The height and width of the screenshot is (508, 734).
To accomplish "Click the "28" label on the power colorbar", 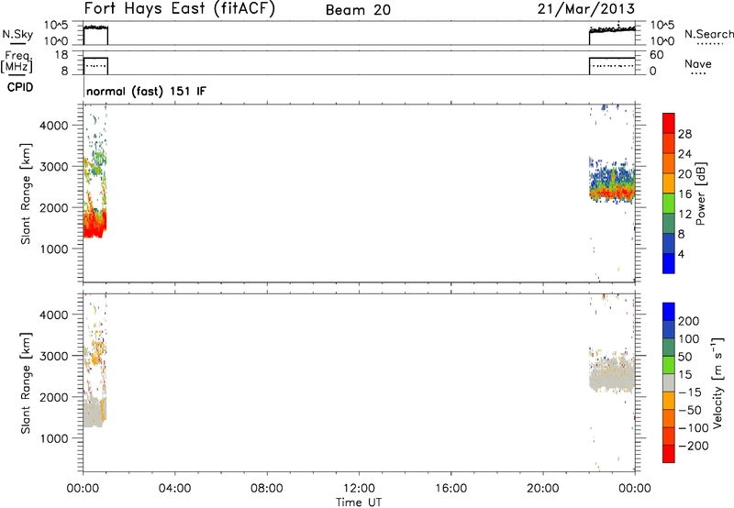I will pos(684,134).
